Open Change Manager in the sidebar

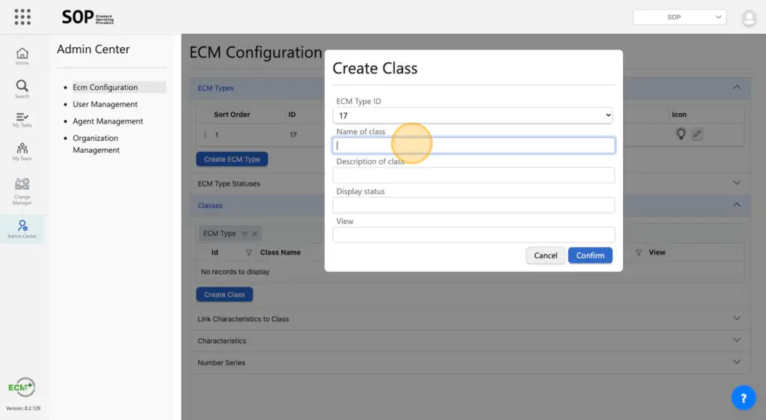(22, 190)
